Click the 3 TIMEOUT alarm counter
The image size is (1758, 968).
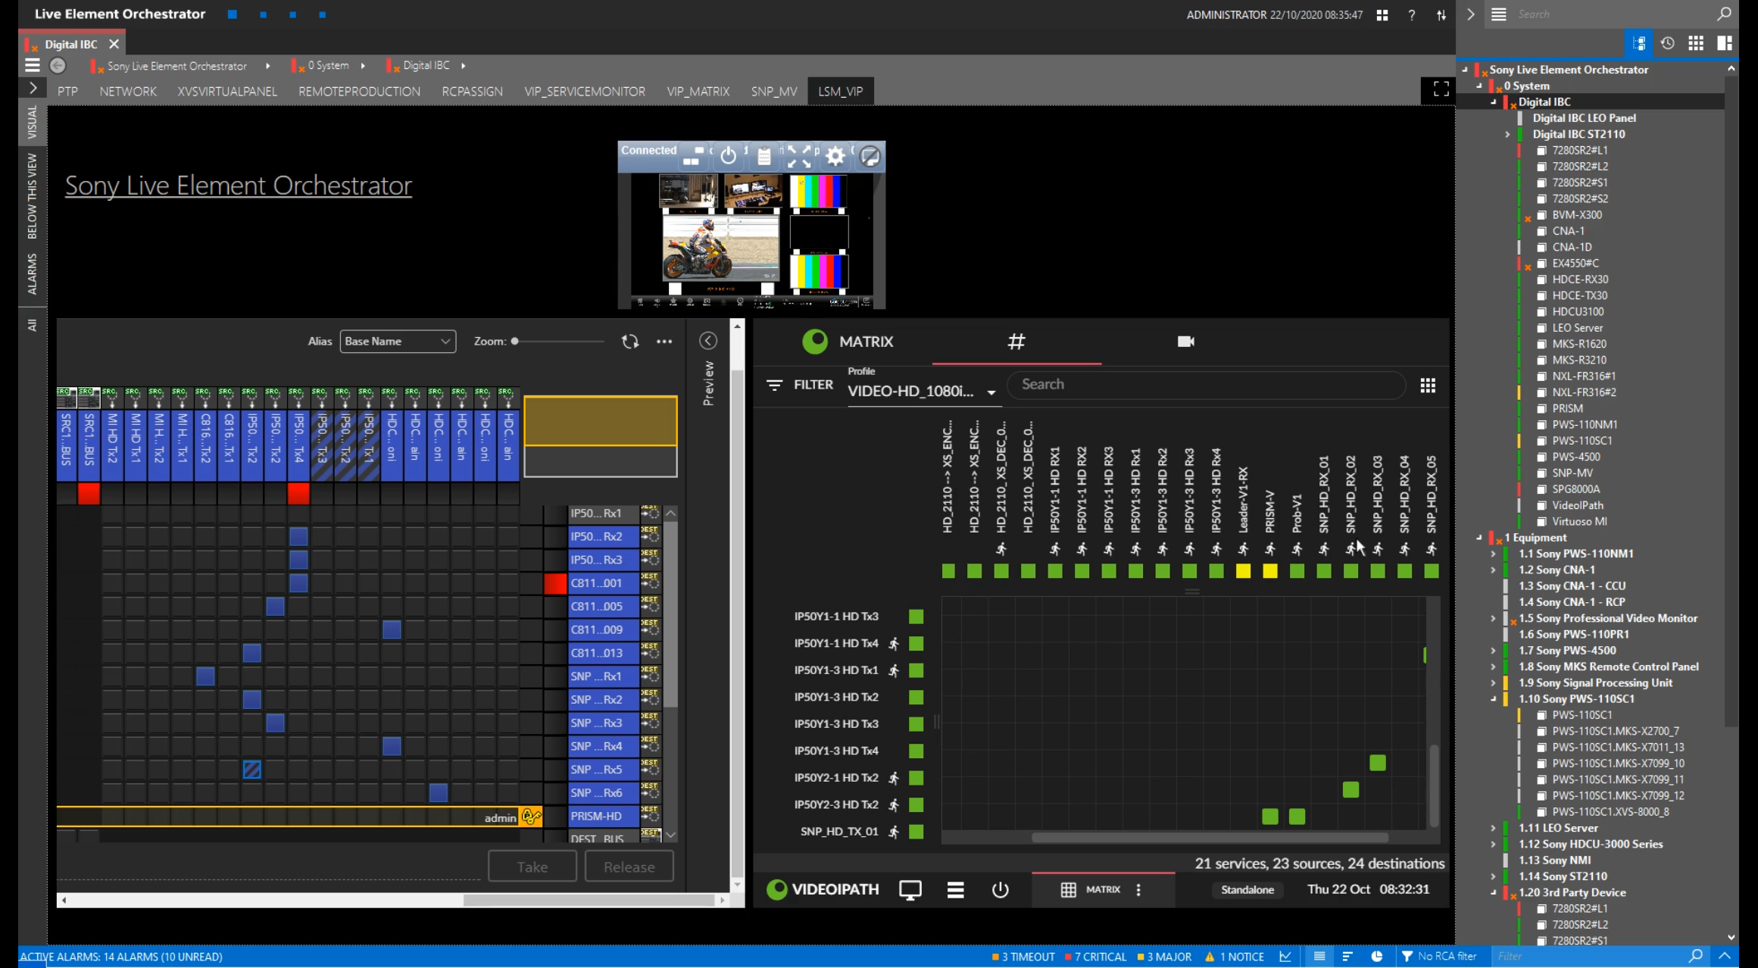1023,957
